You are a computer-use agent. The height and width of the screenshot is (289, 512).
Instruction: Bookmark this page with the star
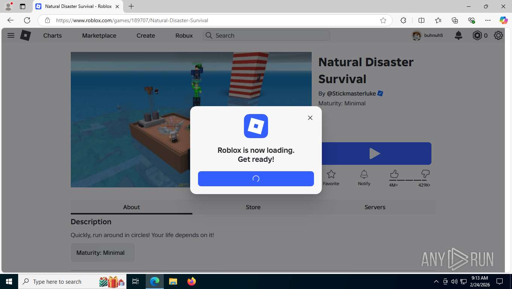point(383,20)
